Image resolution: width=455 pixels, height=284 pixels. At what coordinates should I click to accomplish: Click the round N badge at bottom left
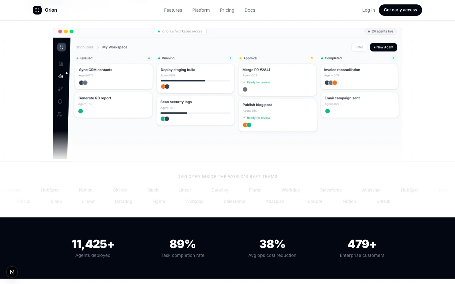[x=12, y=272]
